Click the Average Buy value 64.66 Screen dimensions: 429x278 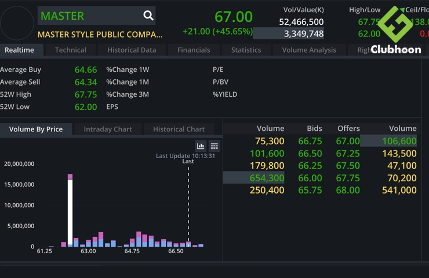point(86,70)
